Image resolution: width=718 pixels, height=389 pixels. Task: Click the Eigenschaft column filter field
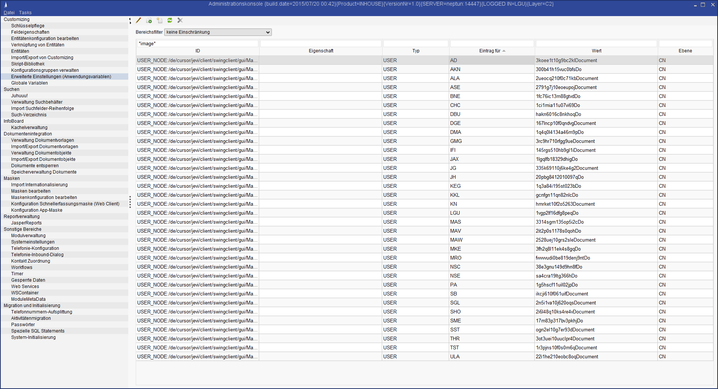pos(320,44)
